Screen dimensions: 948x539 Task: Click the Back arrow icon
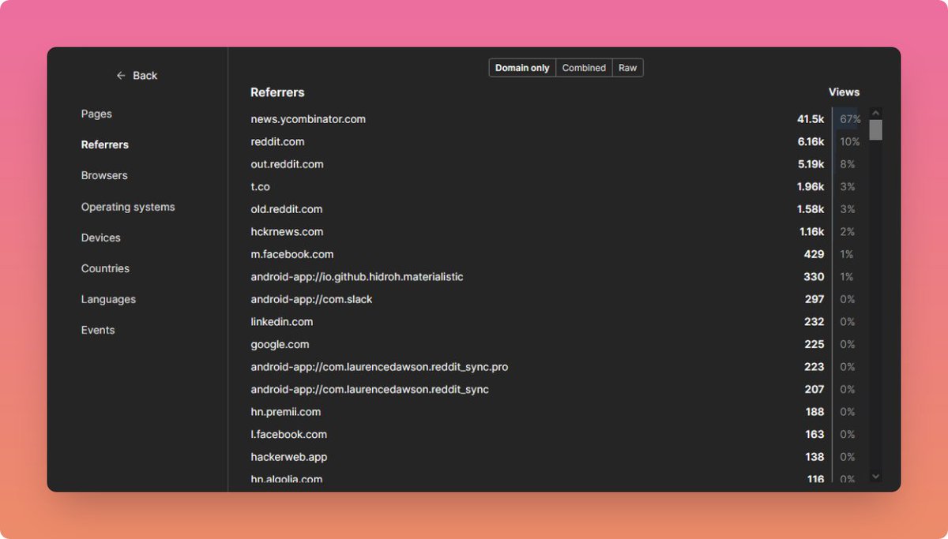121,76
